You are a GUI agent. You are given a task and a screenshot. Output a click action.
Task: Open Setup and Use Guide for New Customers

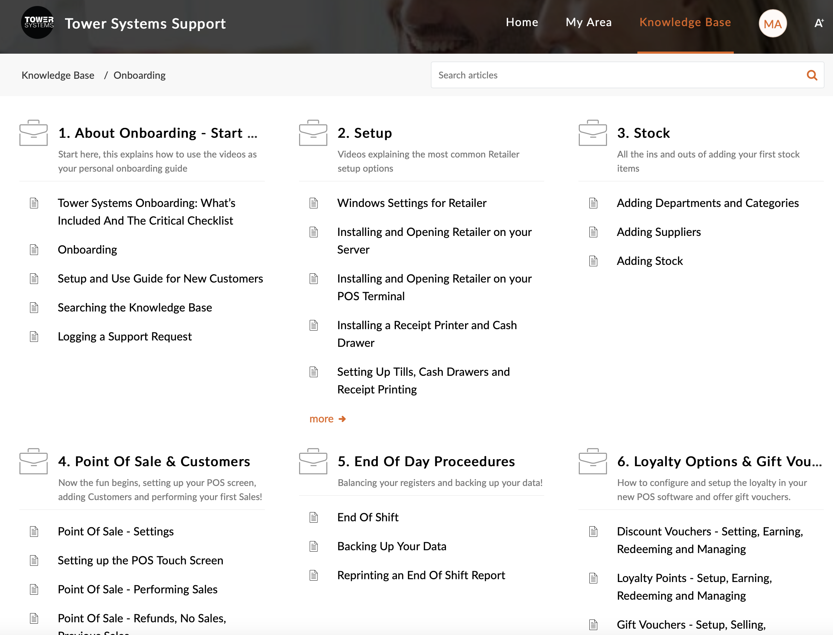point(160,279)
